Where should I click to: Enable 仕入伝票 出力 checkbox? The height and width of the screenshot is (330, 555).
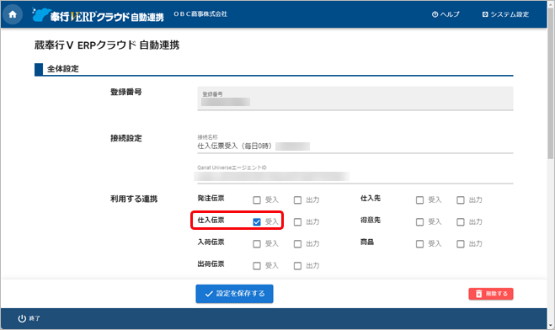297,222
